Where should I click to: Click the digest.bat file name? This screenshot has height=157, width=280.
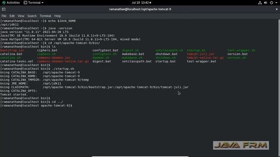coord(101,61)
